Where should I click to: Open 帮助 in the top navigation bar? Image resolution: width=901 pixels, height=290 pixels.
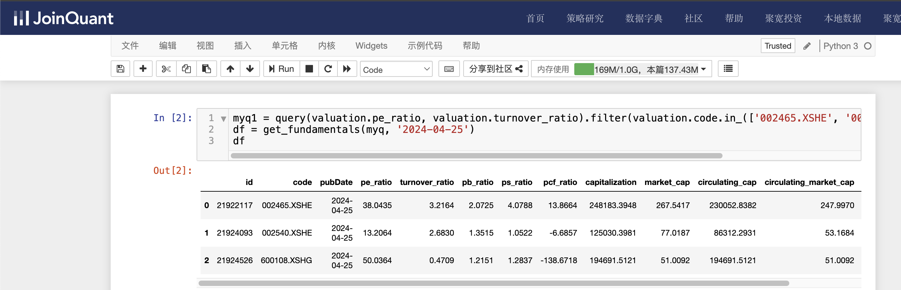pyautogui.click(x=734, y=18)
